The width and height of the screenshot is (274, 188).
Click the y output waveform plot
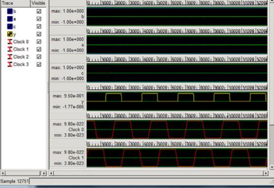[x=177, y=101]
